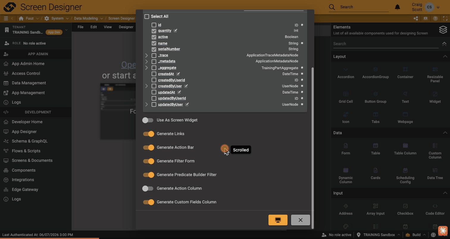This screenshot has height=239, width=450.
Task: Expand the _aggregate field node
Action: (146, 68)
